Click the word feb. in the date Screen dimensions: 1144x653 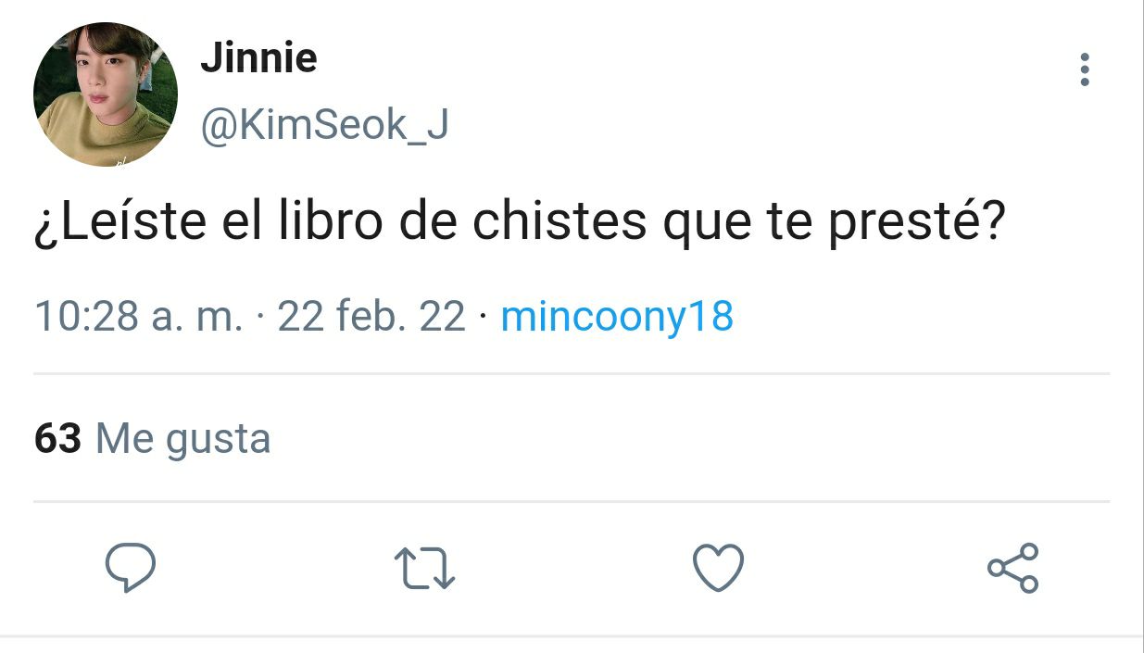373,317
